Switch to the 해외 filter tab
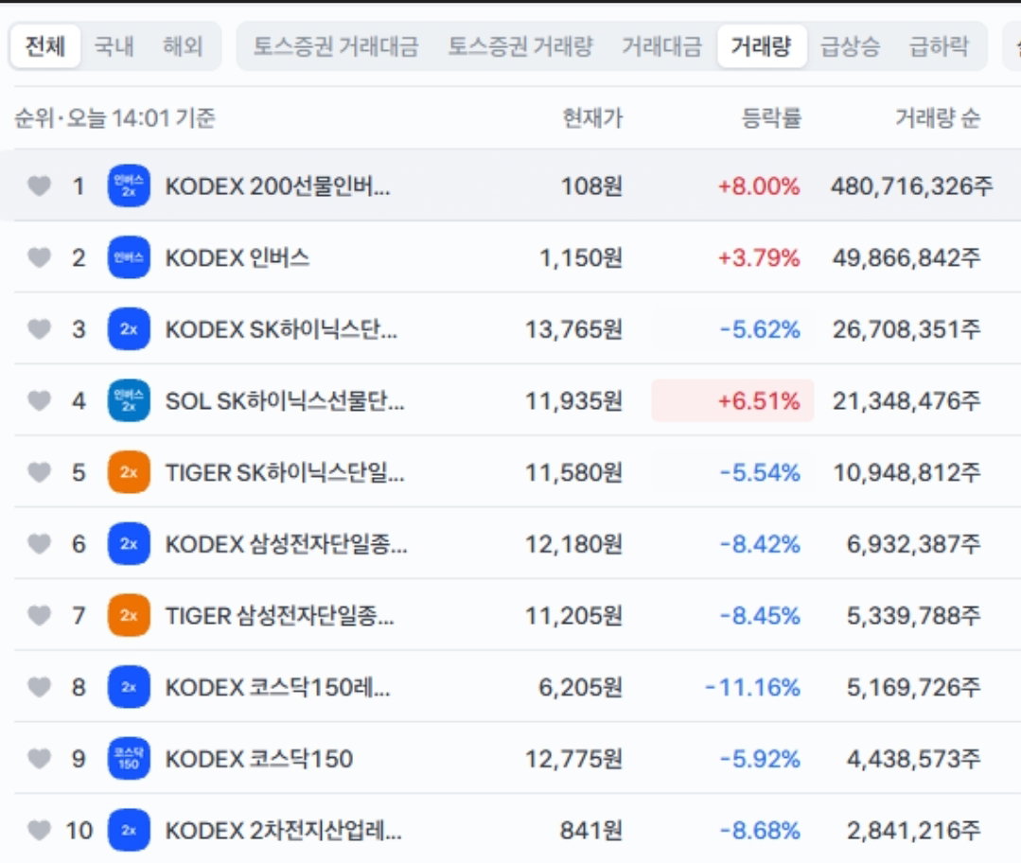The image size is (1021, 863). (183, 46)
